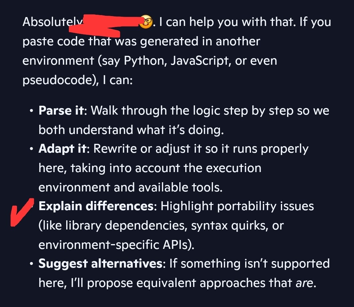354x307 pixels.
Task: Click the phrase library dependencies
Action: [x=126, y=226]
